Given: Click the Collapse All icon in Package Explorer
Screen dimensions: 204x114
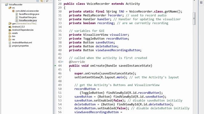Looking at the screenshot, I should pos(38,1).
